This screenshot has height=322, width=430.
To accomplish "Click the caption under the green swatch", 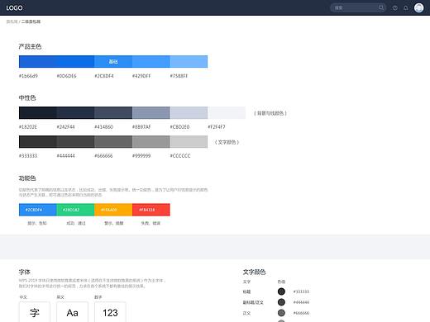I will coord(76,223).
